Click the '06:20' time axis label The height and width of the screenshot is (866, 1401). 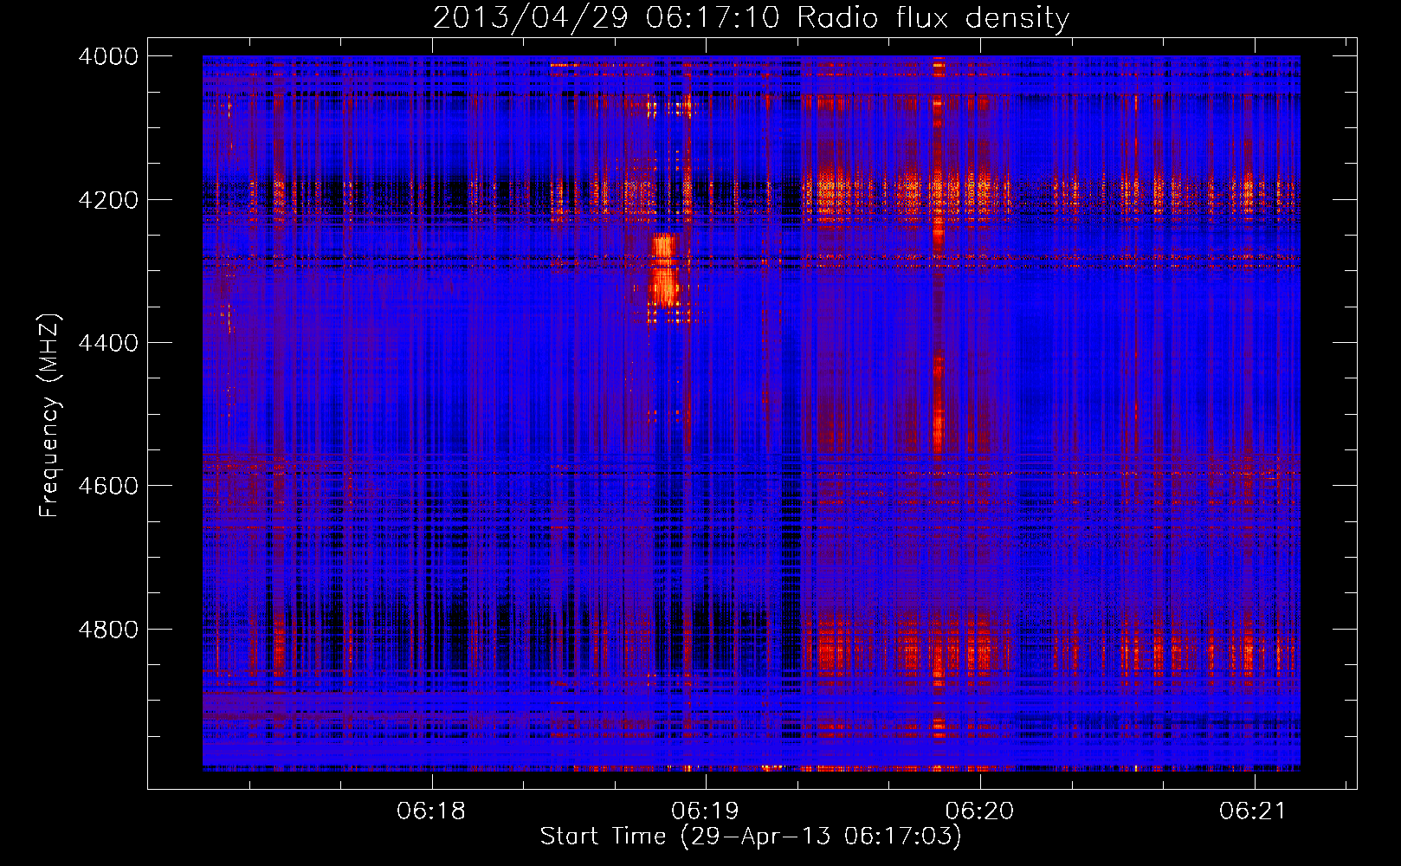click(x=979, y=811)
